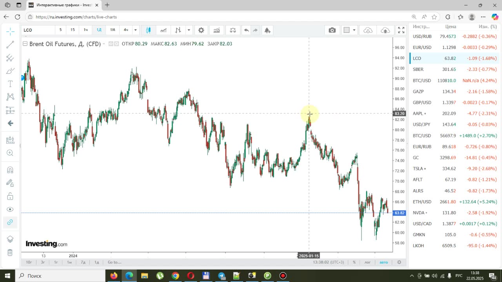Load chart layout from cloud
The height and width of the screenshot is (282, 502).
tap(368, 30)
